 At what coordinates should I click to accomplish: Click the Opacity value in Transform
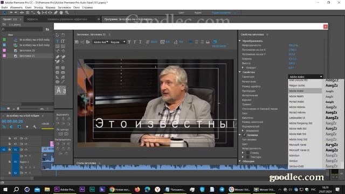(x=293, y=45)
